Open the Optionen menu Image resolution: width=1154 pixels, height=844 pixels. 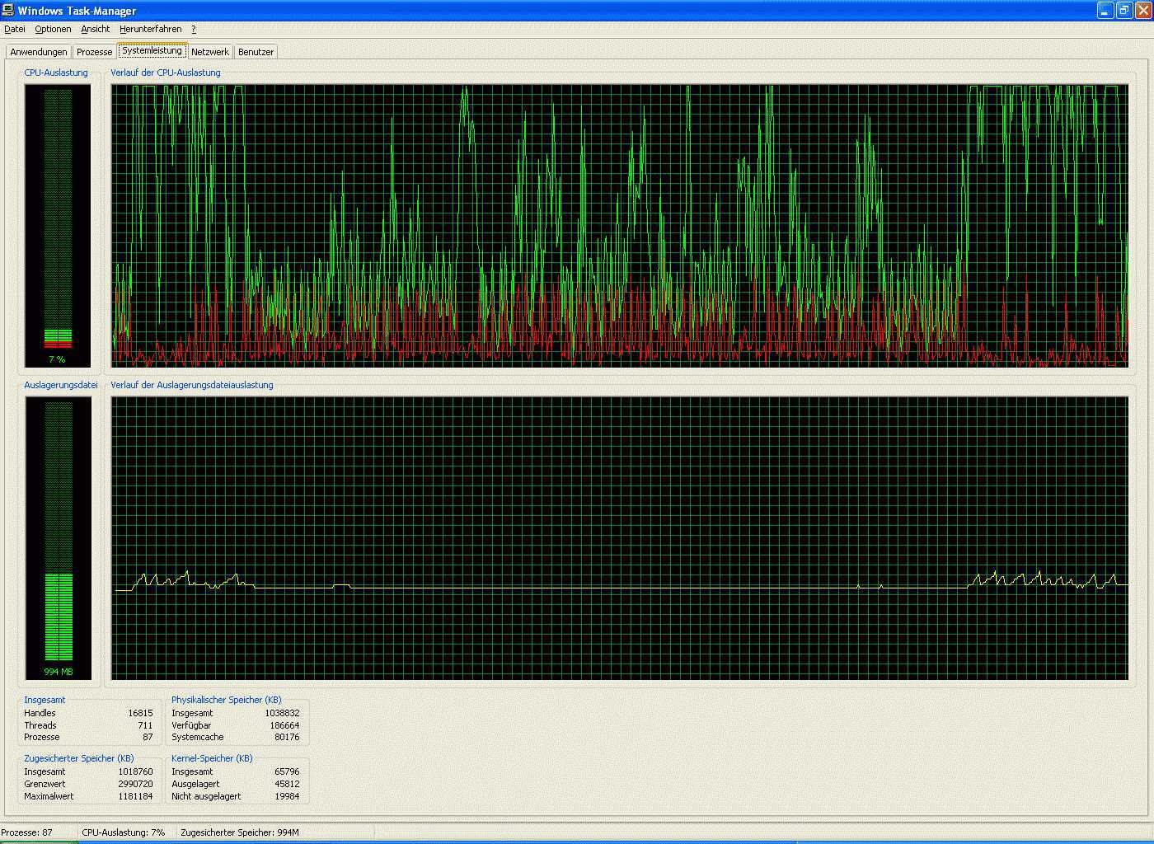pyautogui.click(x=53, y=29)
